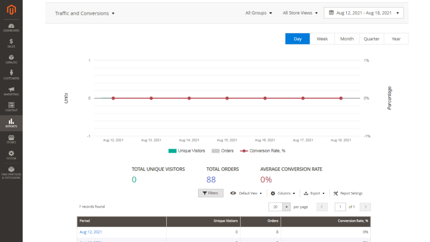
Task: Open the Sales sidebar menu
Action: [x=11, y=44]
